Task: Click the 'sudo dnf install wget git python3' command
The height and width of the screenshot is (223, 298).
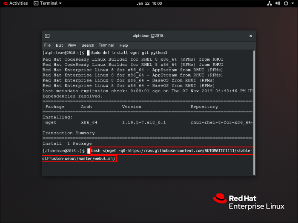Action: (x=129, y=53)
